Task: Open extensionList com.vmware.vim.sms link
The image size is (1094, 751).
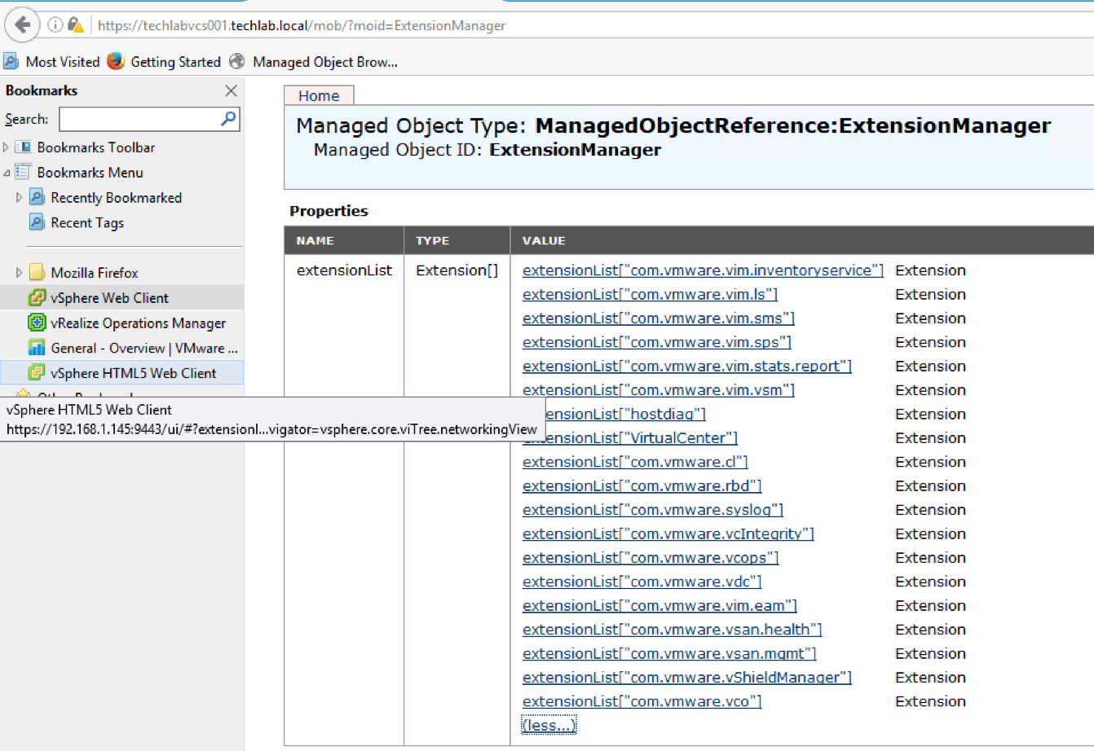Action: click(659, 318)
